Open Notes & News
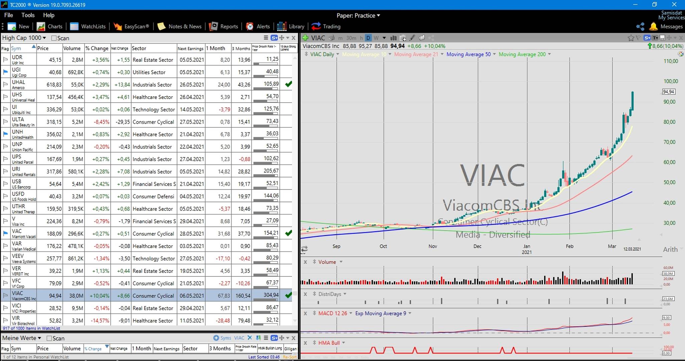 179,26
